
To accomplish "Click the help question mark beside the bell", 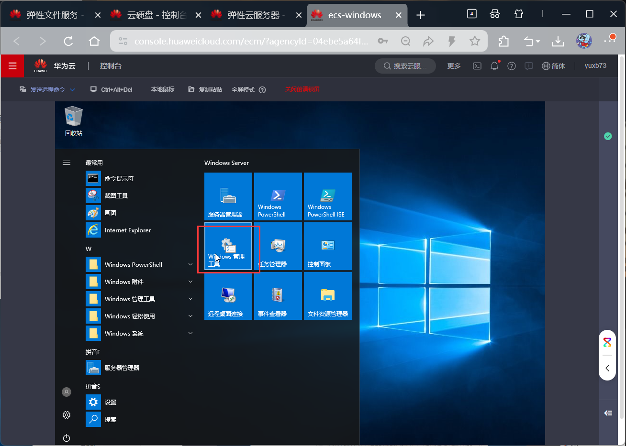I will point(512,66).
